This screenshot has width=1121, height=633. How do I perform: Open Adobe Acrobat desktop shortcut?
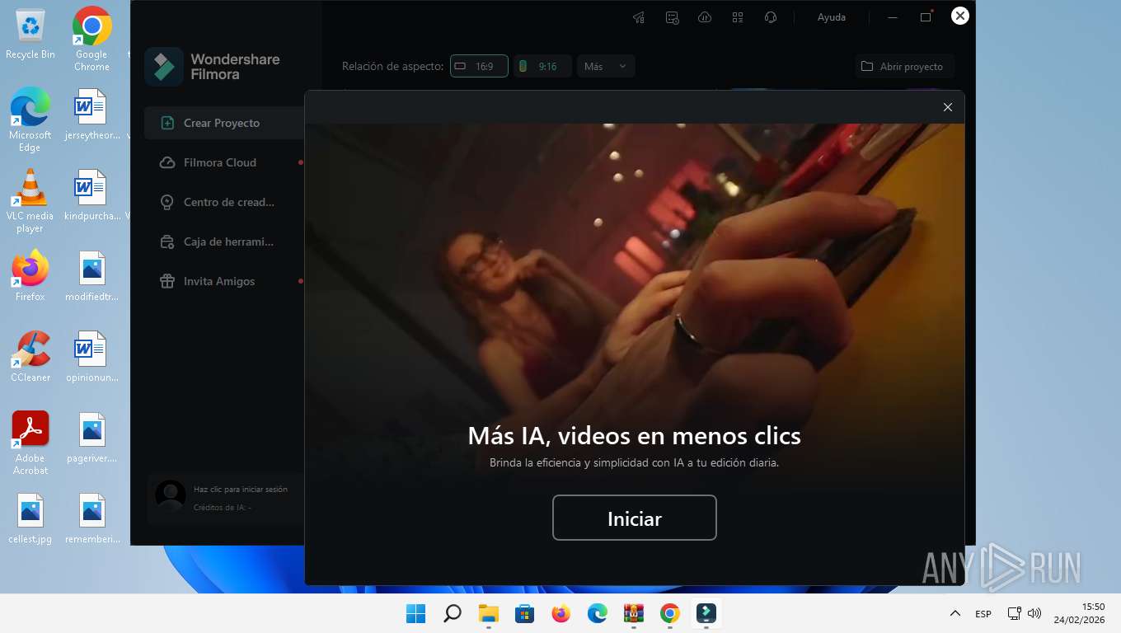pos(30,443)
